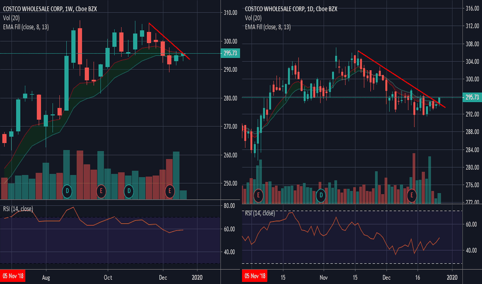This screenshot has width=482, height=284.
Task: Click 40.00 on weekly RSI scale
Action: pyautogui.click(x=229, y=252)
